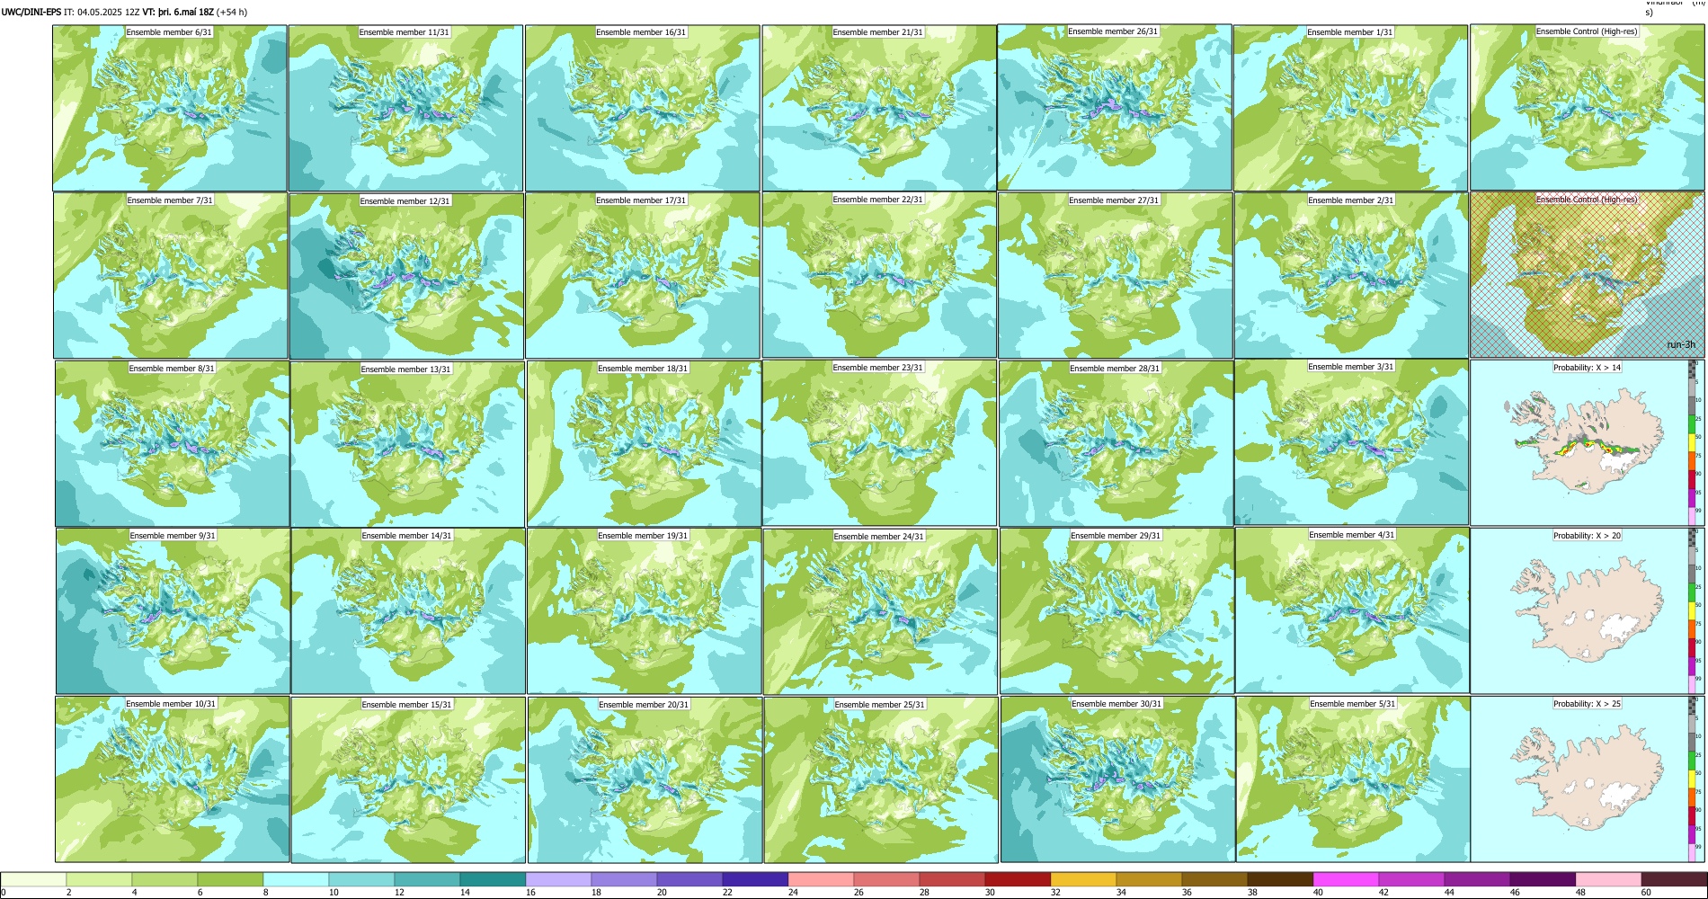Pick the above-60 m/s maroon swatch
The width and height of the screenshot is (1708, 899).
1674,879
